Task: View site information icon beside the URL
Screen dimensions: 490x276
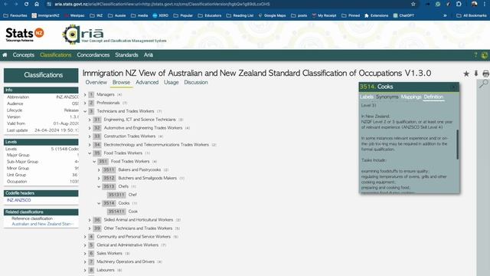Action: [x=49, y=4]
